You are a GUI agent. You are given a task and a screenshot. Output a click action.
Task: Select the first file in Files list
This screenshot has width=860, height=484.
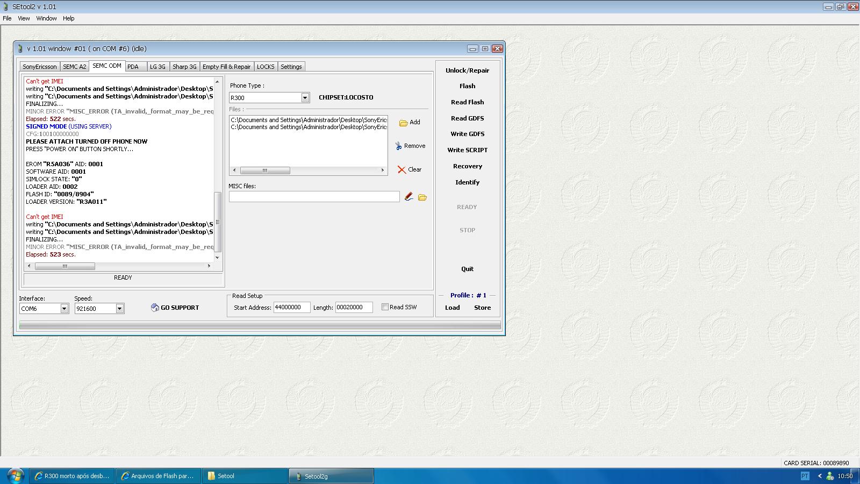[x=309, y=120]
